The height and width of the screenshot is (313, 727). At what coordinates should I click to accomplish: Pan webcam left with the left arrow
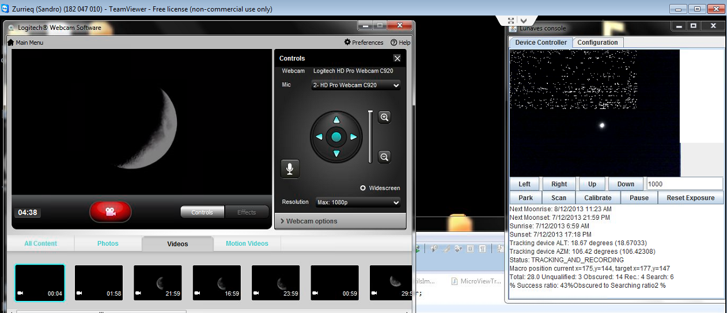[319, 137]
